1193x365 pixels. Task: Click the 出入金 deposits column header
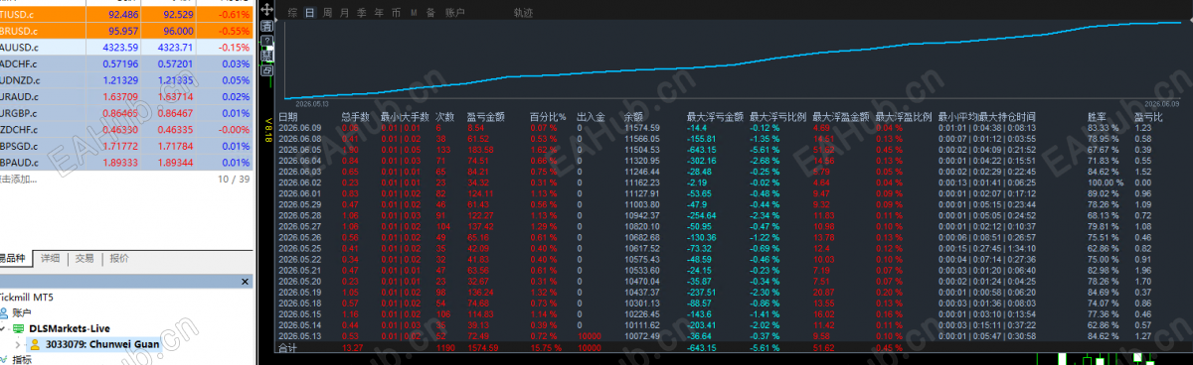[x=591, y=116]
